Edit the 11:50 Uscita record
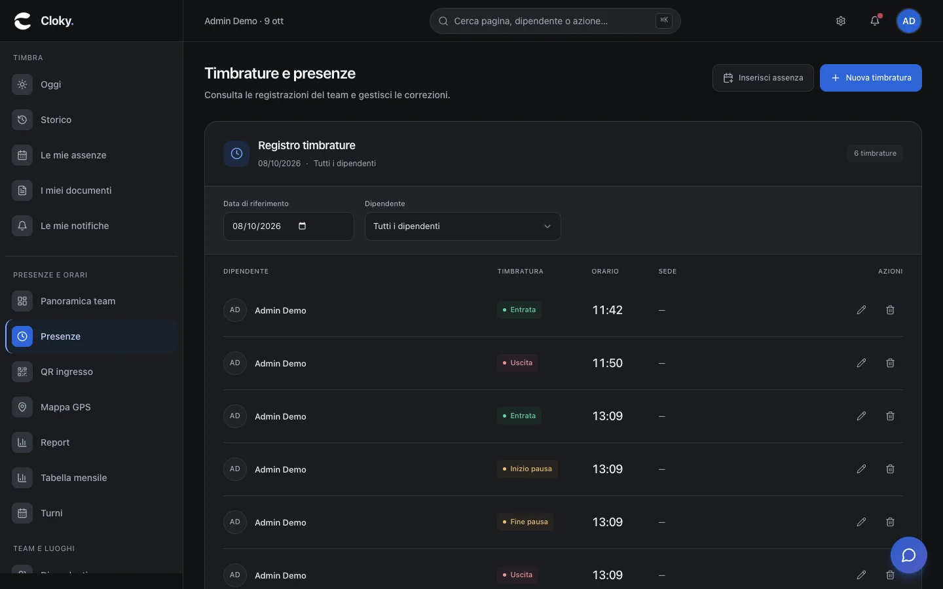This screenshot has height=589, width=943. point(861,363)
